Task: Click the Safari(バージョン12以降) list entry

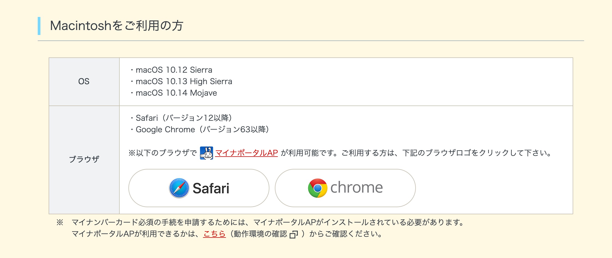Action: click(181, 118)
